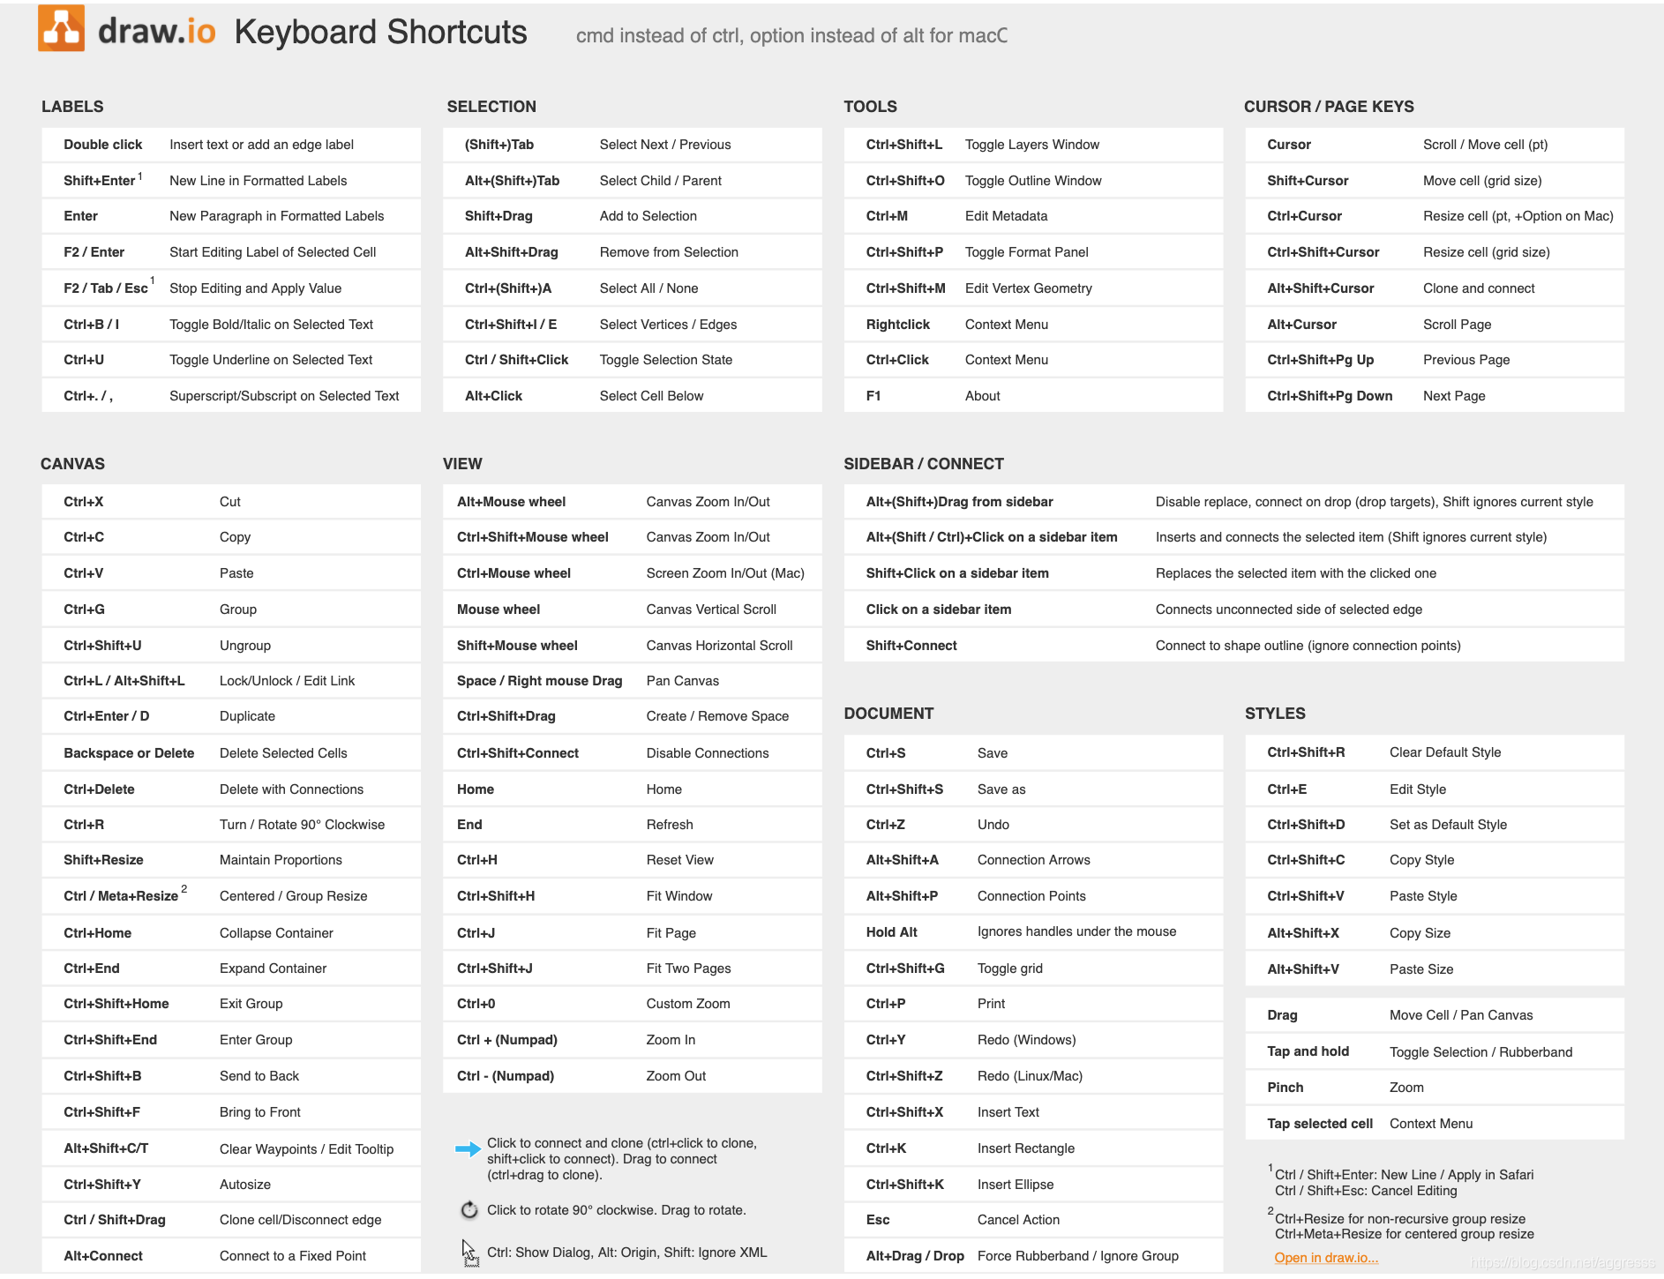
Task: Click 'Connect to a Fixed Point' description
Action: pos(293,1256)
